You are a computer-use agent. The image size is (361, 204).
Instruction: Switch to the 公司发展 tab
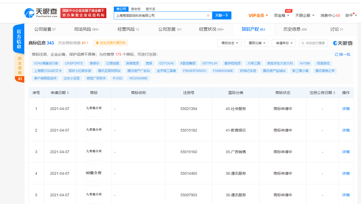tap(170, 29)
